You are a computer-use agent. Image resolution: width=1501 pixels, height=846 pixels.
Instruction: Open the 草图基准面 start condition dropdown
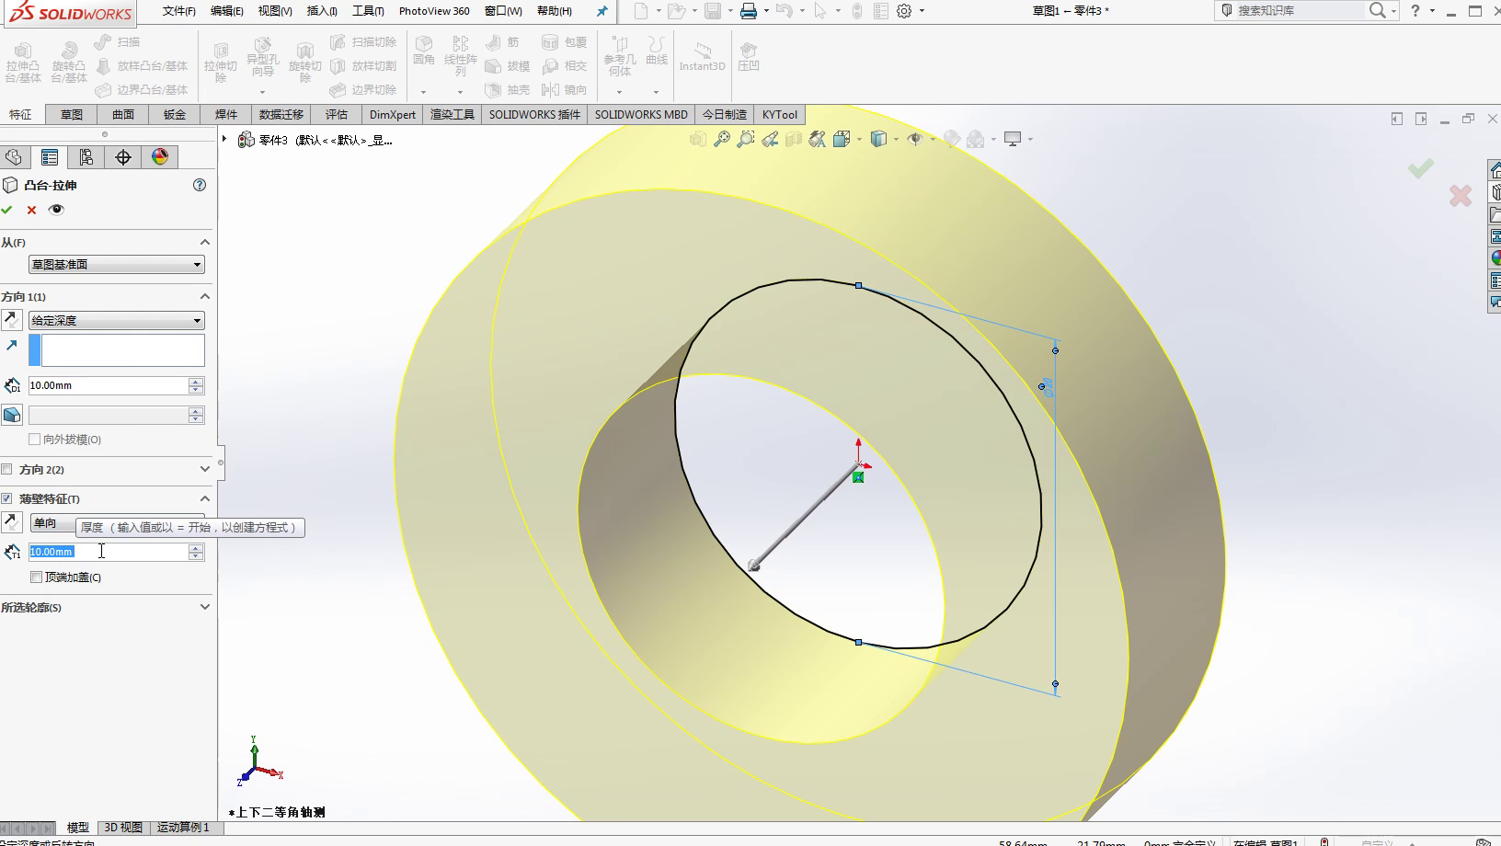(x=116, y=265)
